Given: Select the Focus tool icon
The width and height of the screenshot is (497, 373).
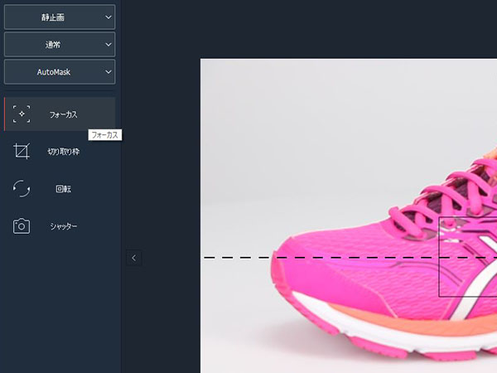Looking at the screenshot, I should pyautogui.click(x=22, y=114).
